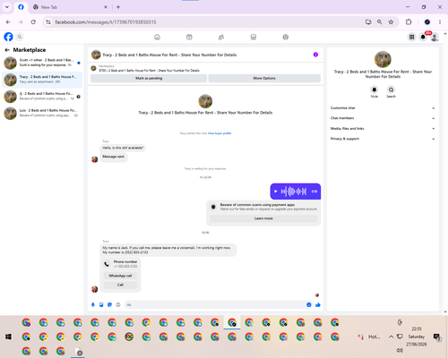This screenshot has height=358, width=448.
Task: Select the Tracy conversation in the list
Action: (x=42, y=80)
